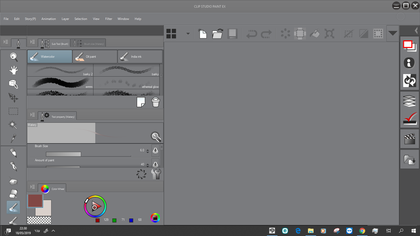Open the CLIP STUDIO dropdown arrow
This screenshot has width=420, height=236.
[188, 34]
